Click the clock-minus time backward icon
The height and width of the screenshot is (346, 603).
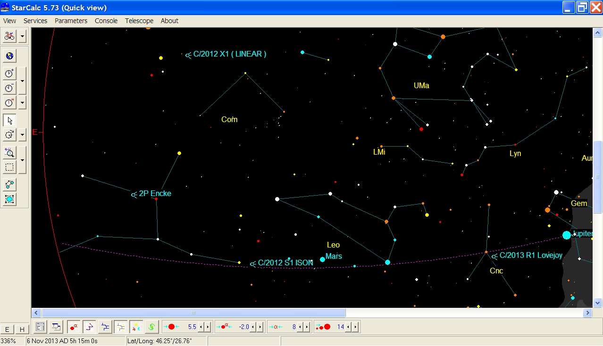coord(9,88)
